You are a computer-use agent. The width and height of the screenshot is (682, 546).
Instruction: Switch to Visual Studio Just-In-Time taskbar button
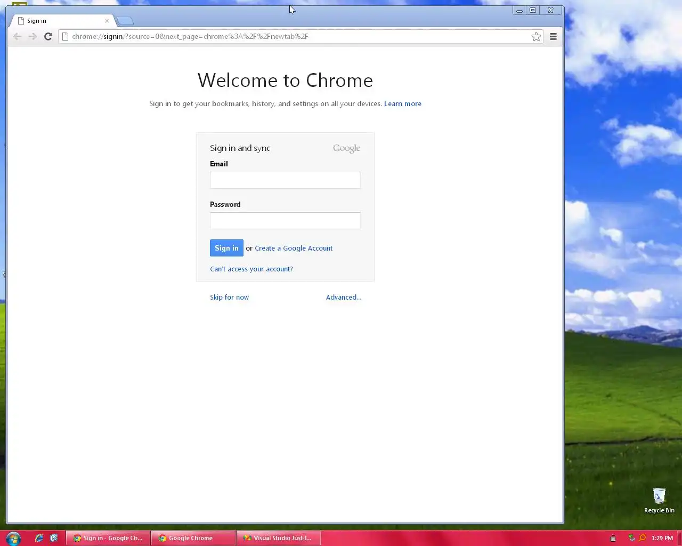278,538
